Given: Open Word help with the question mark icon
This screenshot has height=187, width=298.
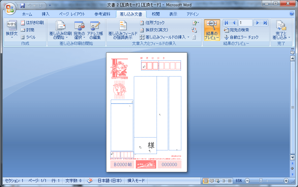Looking at the screenshot, I should [x=291, y=14].
